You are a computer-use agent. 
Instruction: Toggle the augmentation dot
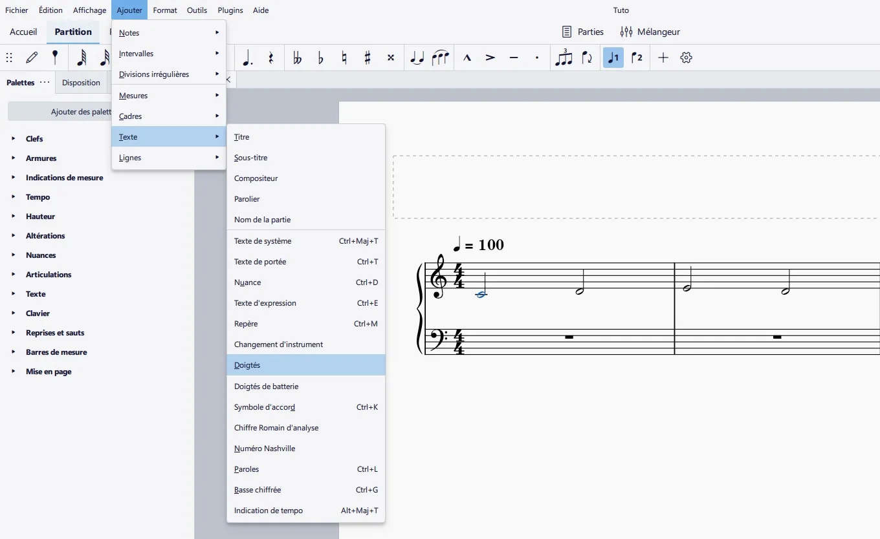click(247, 58)
